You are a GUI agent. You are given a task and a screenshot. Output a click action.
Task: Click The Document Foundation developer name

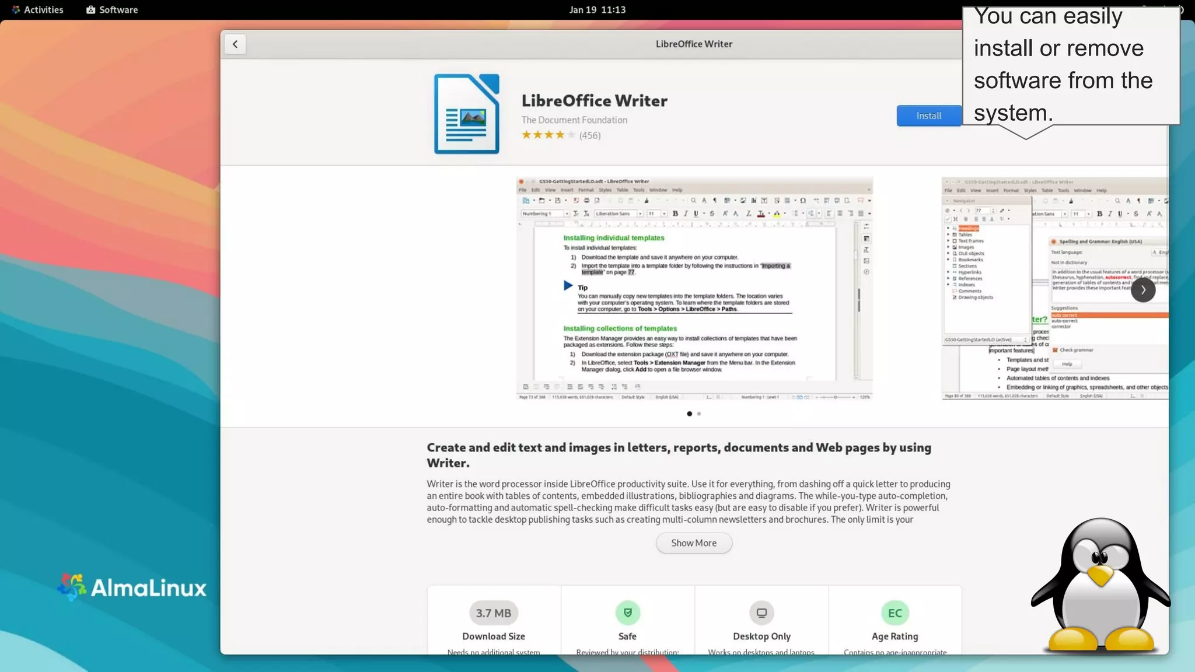point(574,120)
